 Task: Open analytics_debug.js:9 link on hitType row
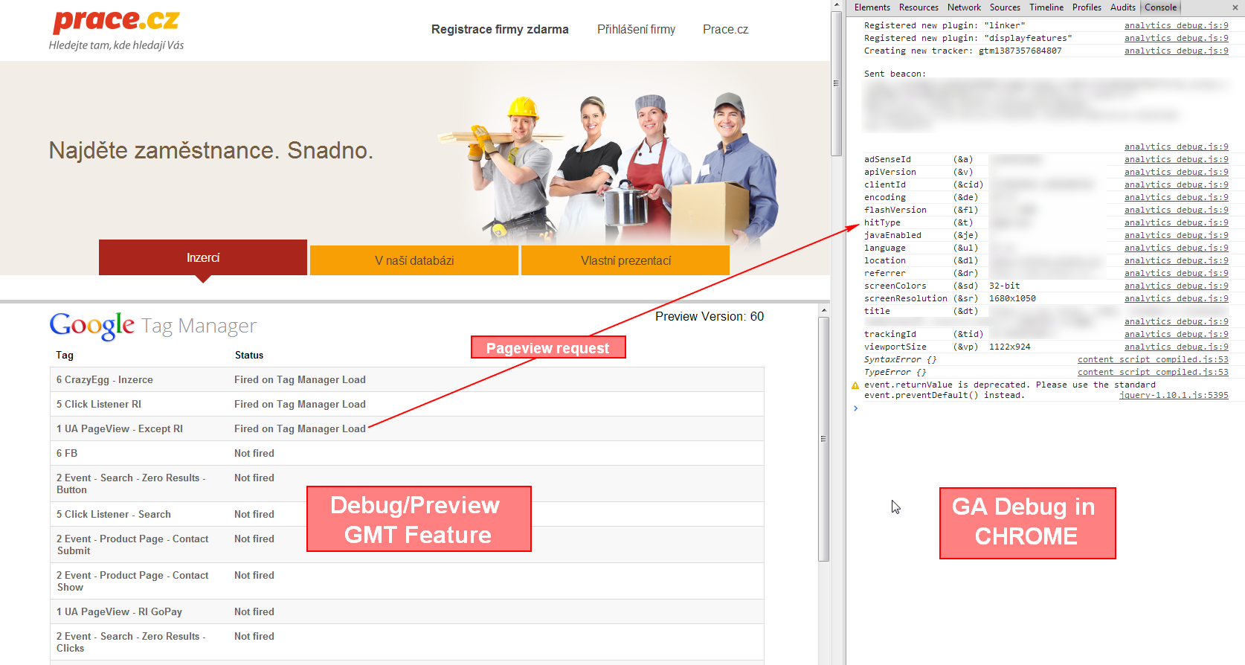click(1177, 222)
